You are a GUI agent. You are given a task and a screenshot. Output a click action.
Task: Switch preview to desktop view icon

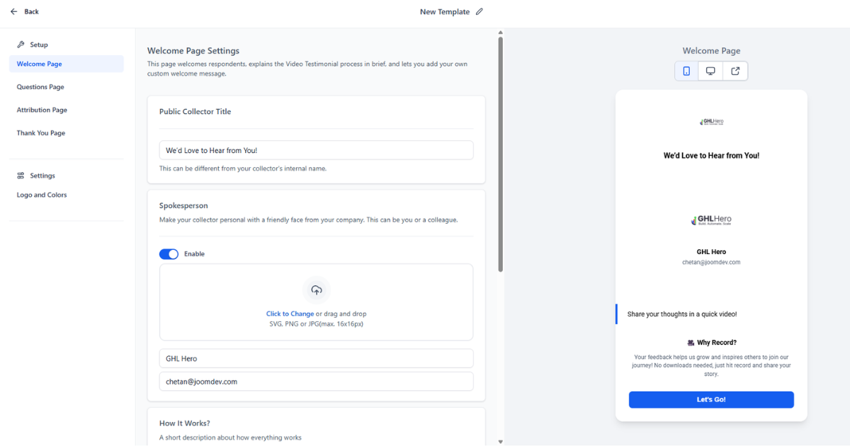[x=710, y=71]
